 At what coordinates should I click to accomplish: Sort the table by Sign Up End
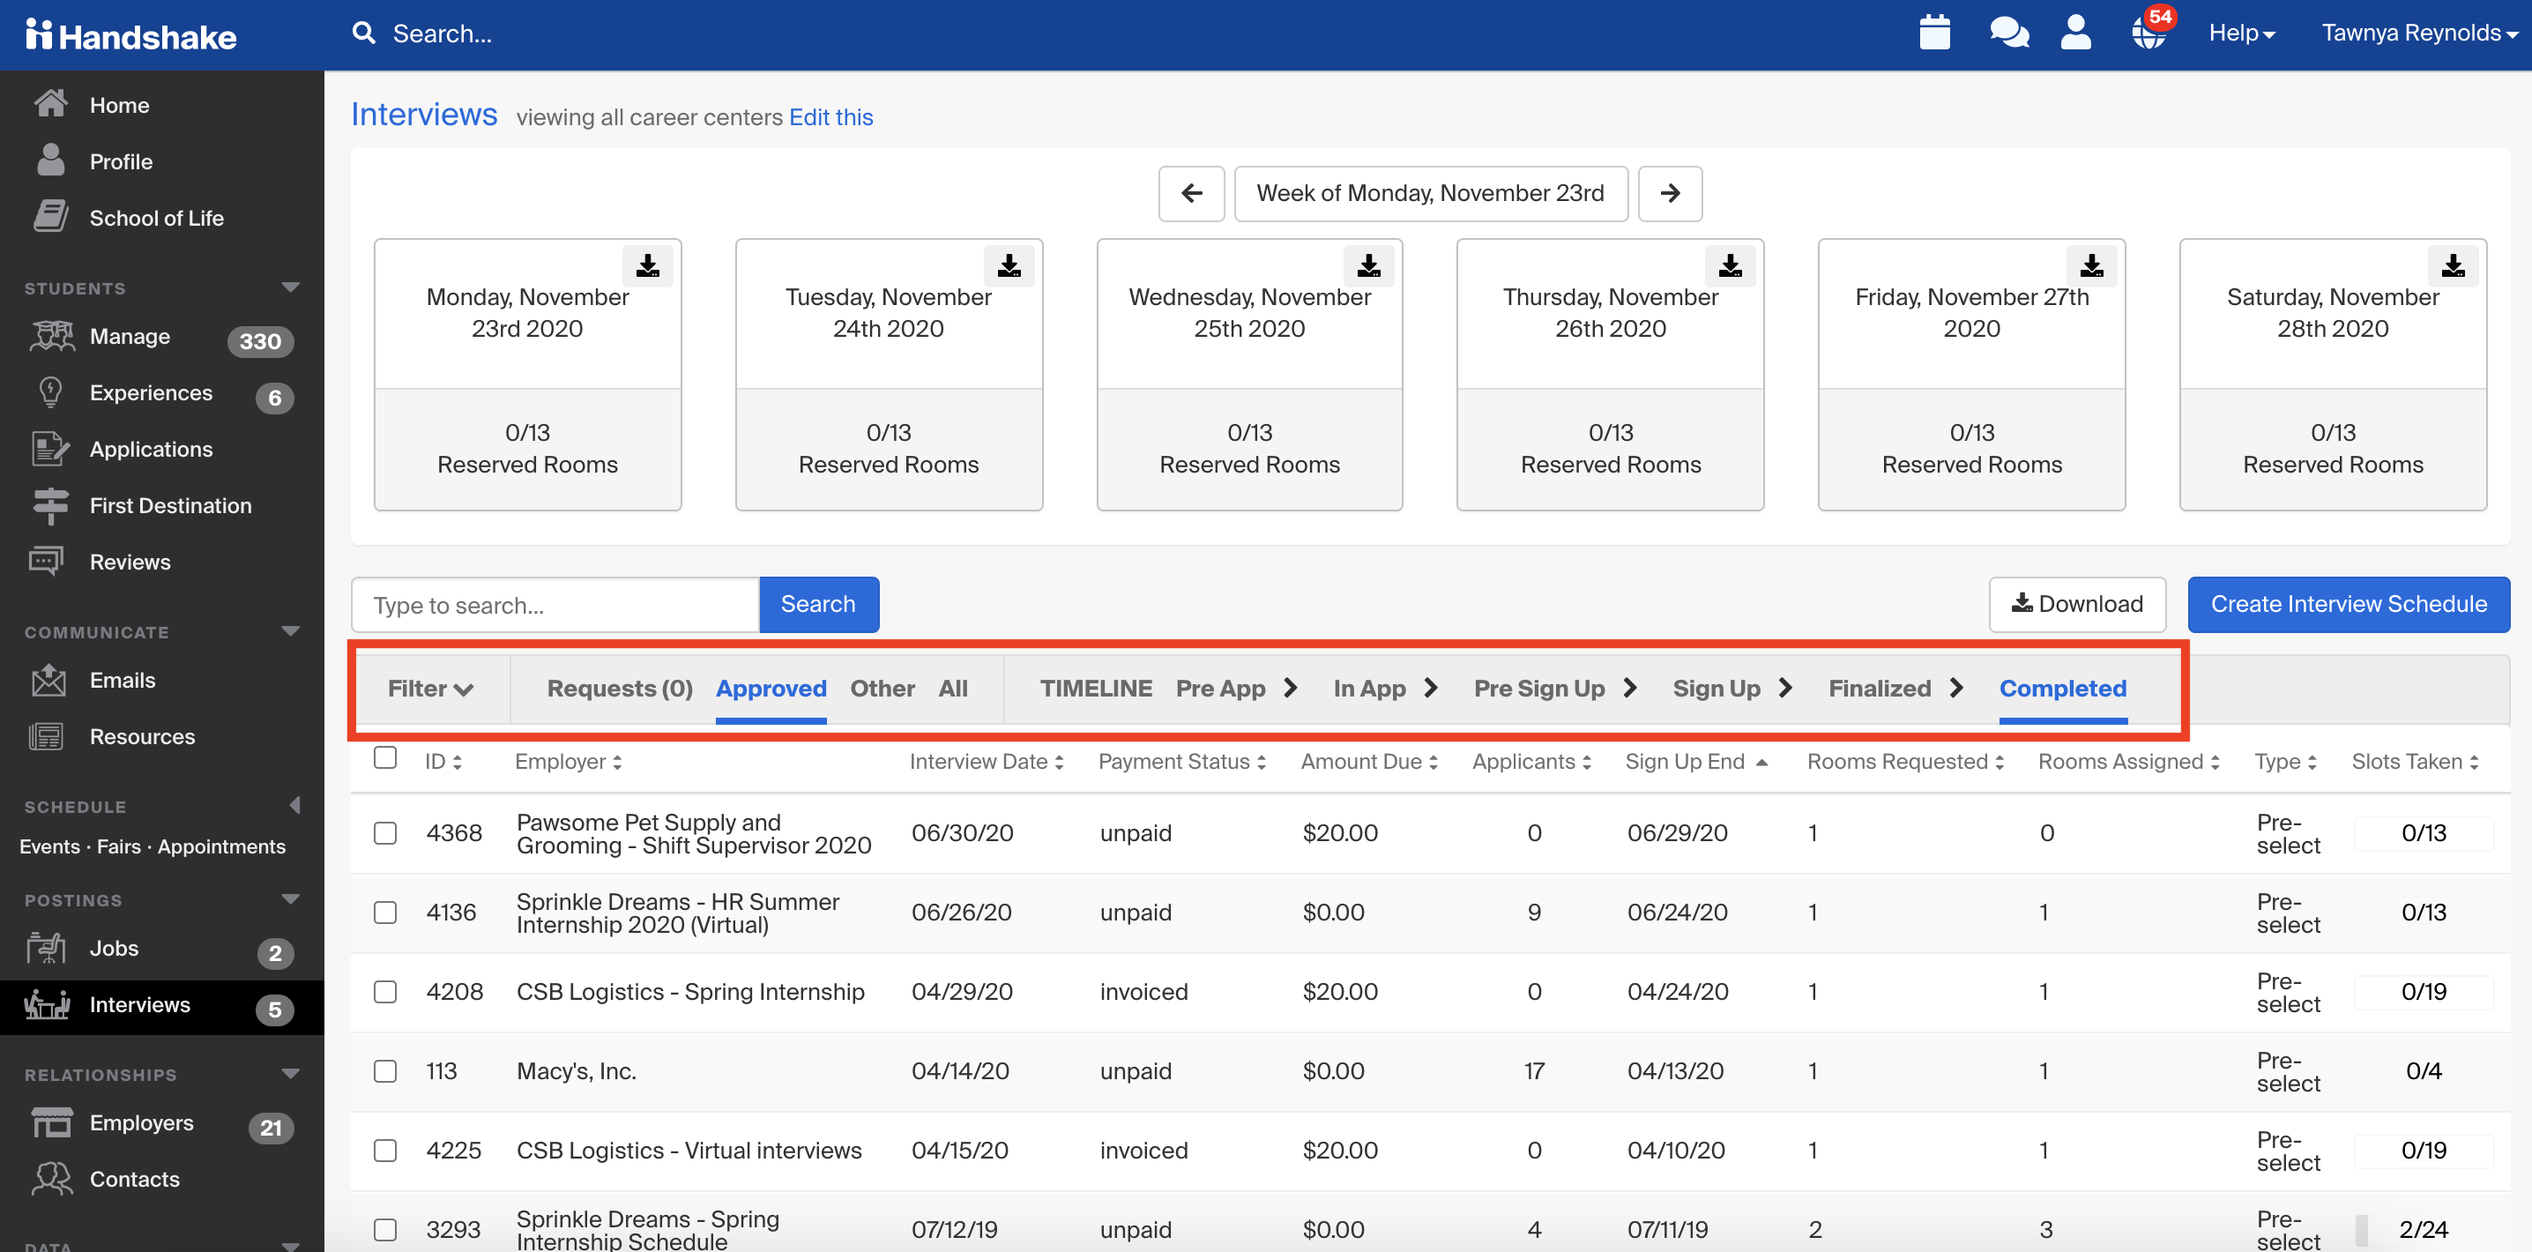coord(1695,762)
